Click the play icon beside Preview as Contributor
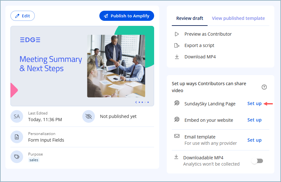The image size is (281, 182). [x=177, y=34]
